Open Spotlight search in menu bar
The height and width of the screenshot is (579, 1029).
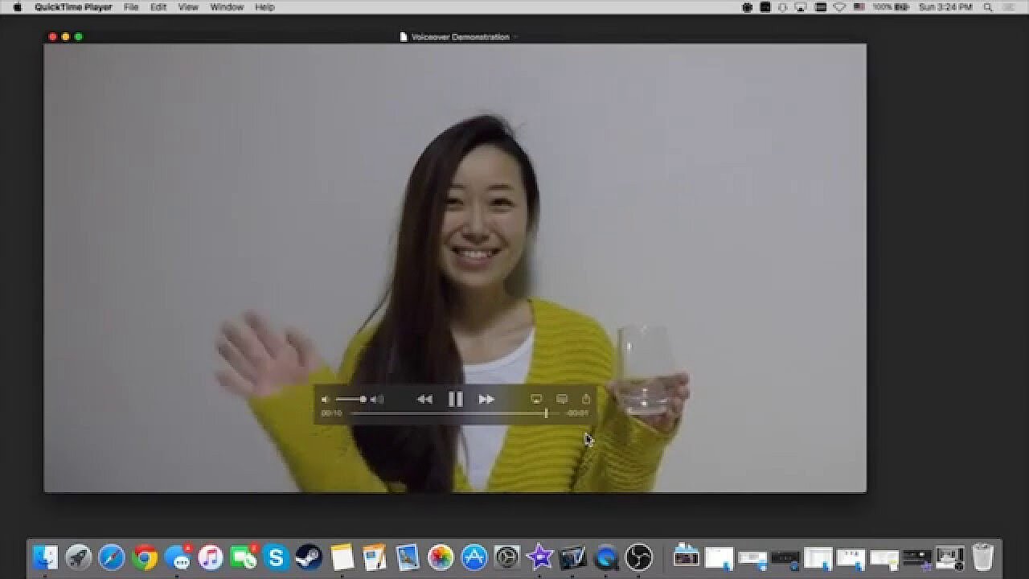pos(988,7)
